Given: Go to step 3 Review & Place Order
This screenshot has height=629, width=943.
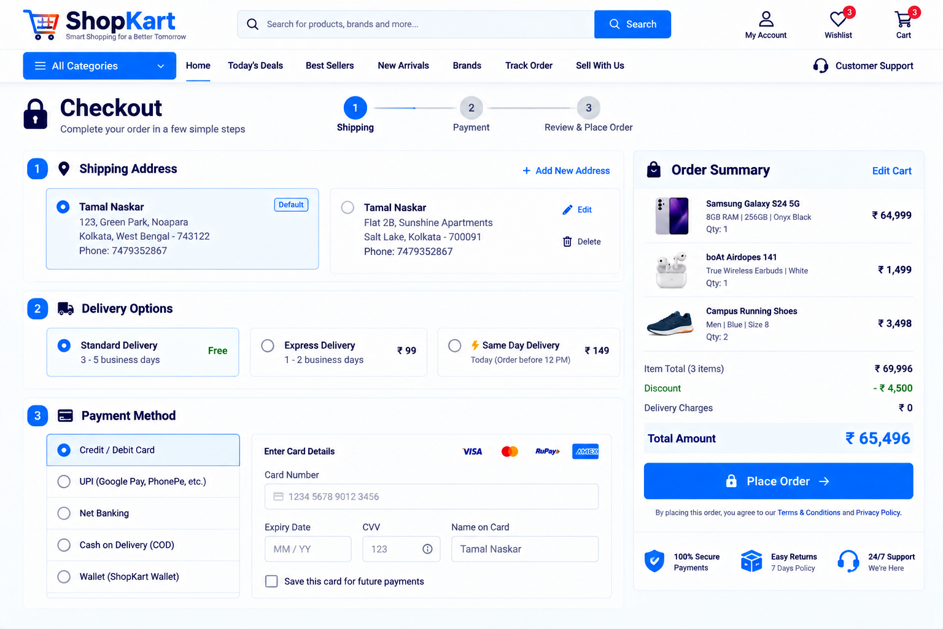Looking at the screenshot, I should point(588,108).
